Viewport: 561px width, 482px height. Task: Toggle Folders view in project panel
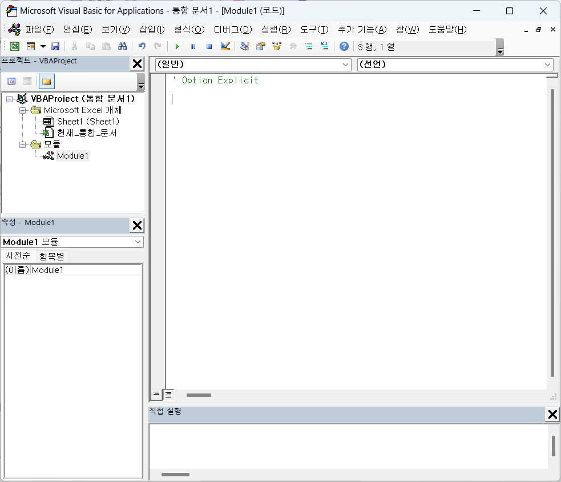(46, 81)
